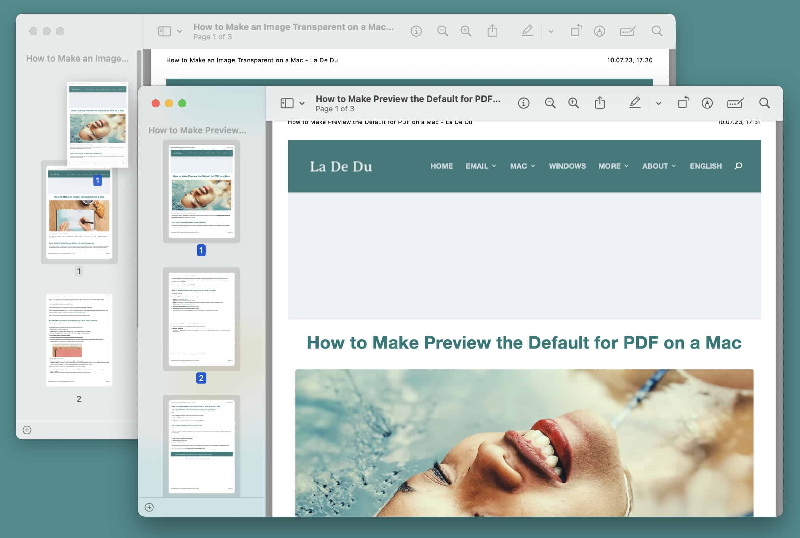800x538 pixels.
Task: Zoom in on the PDF document
Action: pos(574,103)
